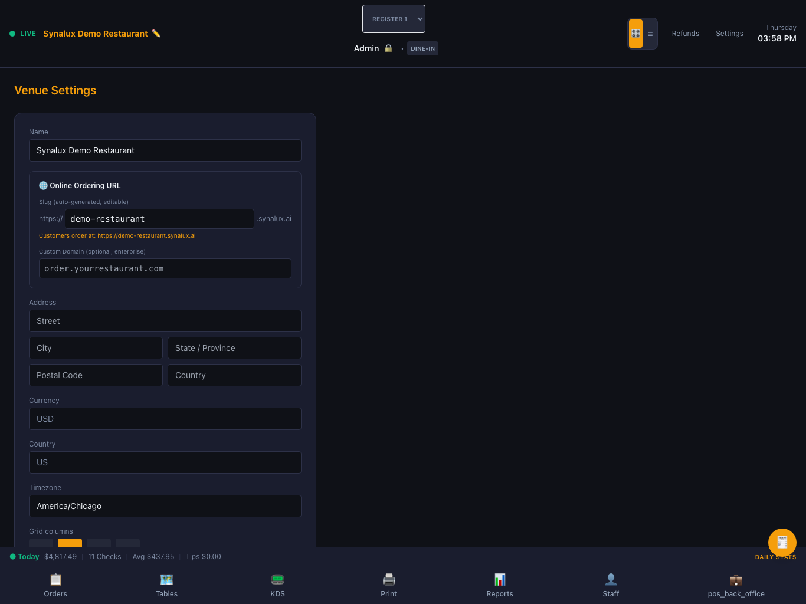Open the Refunds page
The image size is (806, 604).
tap(685, 34)
